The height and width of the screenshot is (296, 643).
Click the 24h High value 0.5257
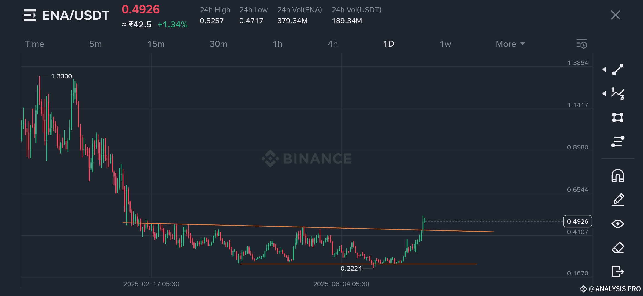click(x=212, y=21)
